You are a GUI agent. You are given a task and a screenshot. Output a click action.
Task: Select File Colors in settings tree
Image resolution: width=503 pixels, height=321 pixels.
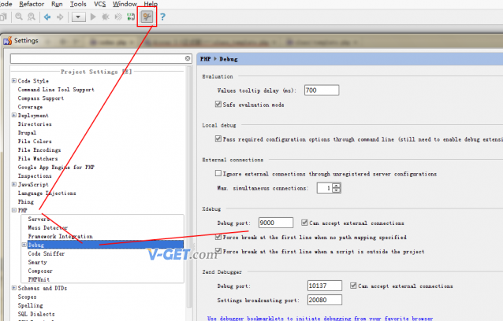35,142
